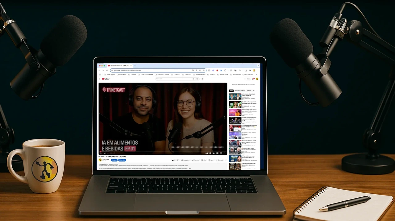Click the YouTube search field
Image resolution: width=395 pixels, height=221 pixels.
point(175,79)
